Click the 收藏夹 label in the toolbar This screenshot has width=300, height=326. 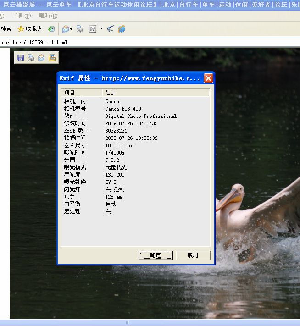(x=34, y=29)
